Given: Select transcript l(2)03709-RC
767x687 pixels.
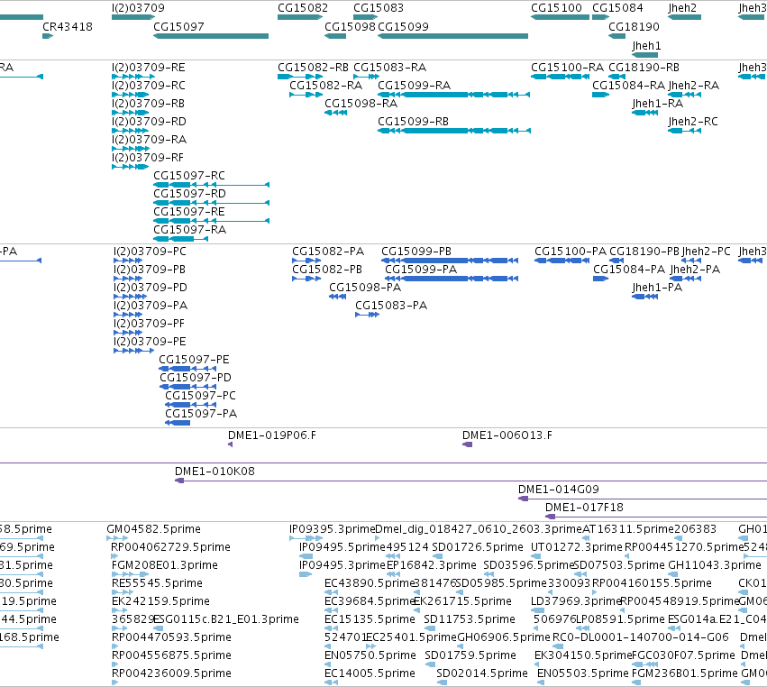Looking at the screenshot, I should [x=130, y=95].
